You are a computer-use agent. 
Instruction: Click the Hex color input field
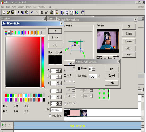(56, 110)
